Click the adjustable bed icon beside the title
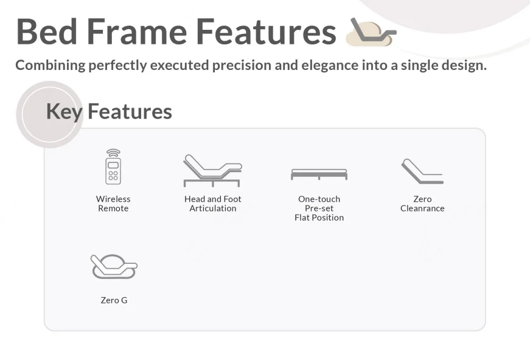 click(x=371, y=32)
